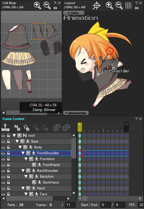144x209 pixels.
Task: Click the Cell Map fast-forward arrows icon
Action: 55,8
